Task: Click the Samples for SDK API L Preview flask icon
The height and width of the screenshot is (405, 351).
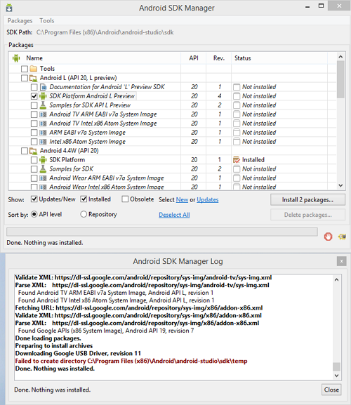Action: click(43, 105)
